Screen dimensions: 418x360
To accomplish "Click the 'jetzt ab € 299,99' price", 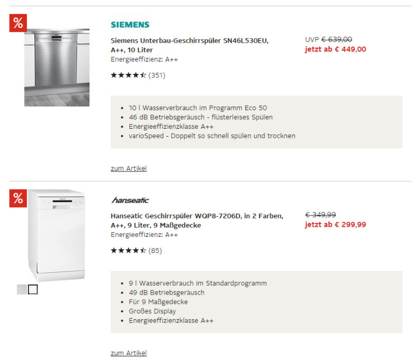I will point(335,225).
